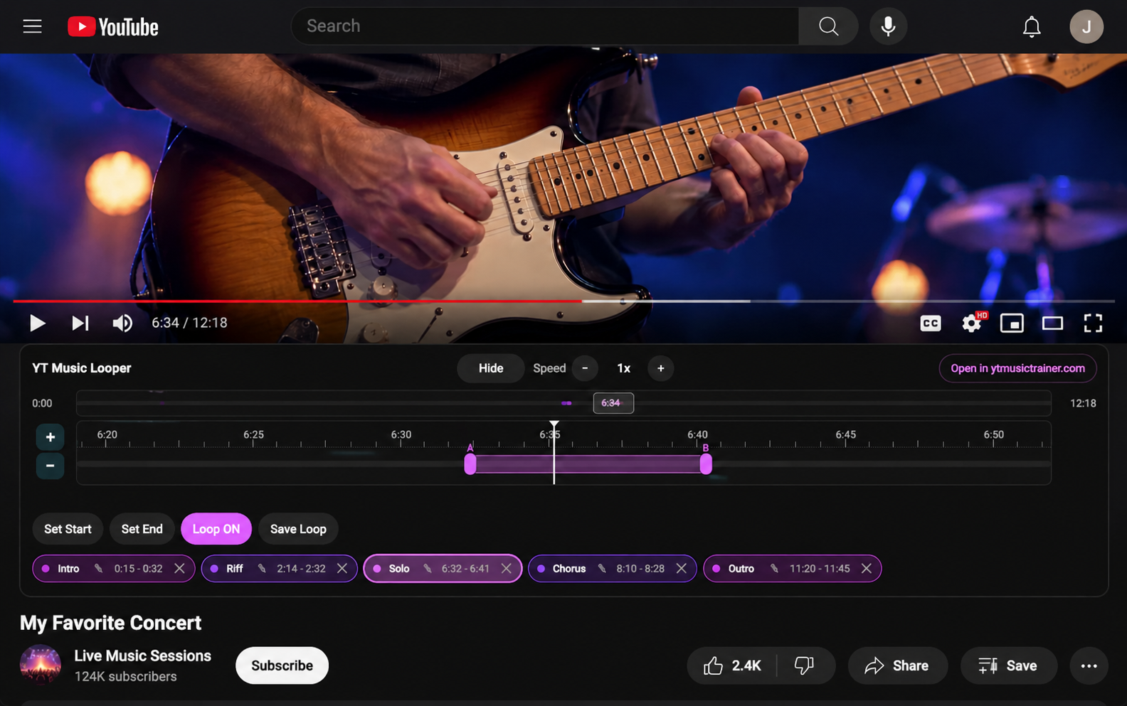Click the 6:34 / 12:18 time display
Viewport: 1127px width, 706px height.
[189, 323]
